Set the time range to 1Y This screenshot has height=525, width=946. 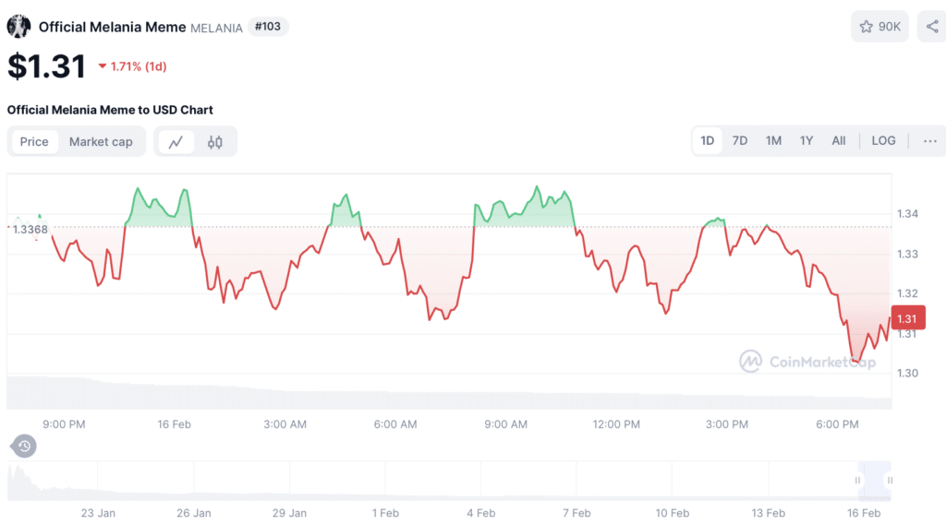point(807,141)
